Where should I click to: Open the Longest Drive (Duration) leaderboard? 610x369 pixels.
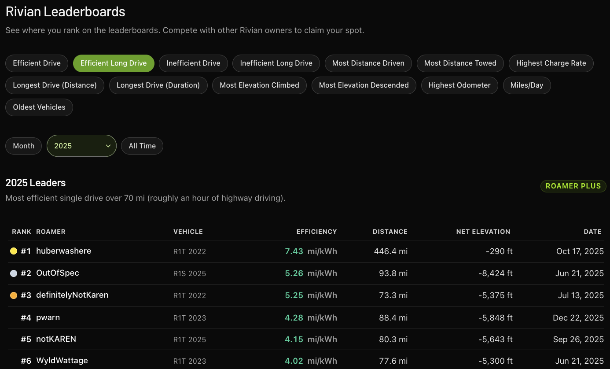tap(158, 85)
